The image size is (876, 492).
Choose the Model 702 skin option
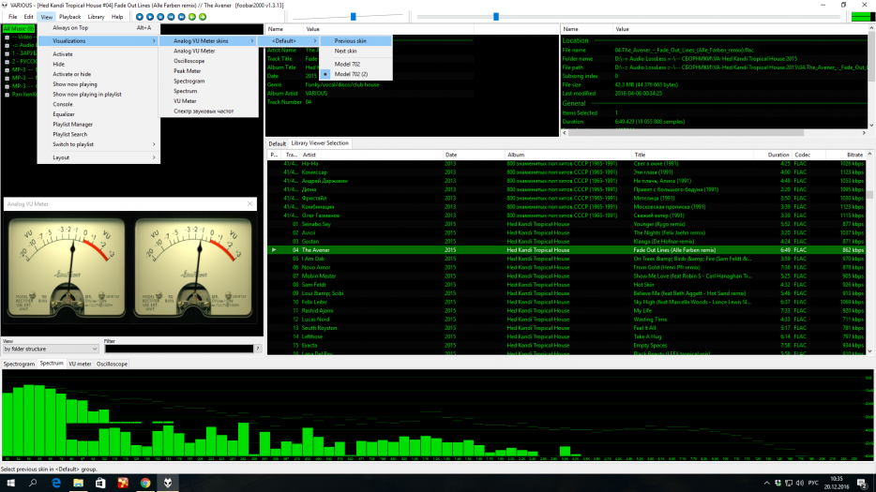click(347, 64)
